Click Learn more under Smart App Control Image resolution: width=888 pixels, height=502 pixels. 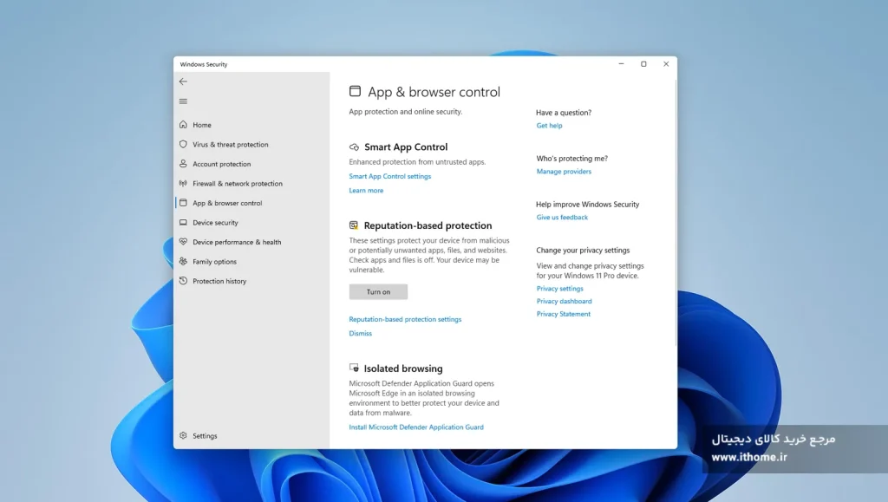tap(366, 191)
